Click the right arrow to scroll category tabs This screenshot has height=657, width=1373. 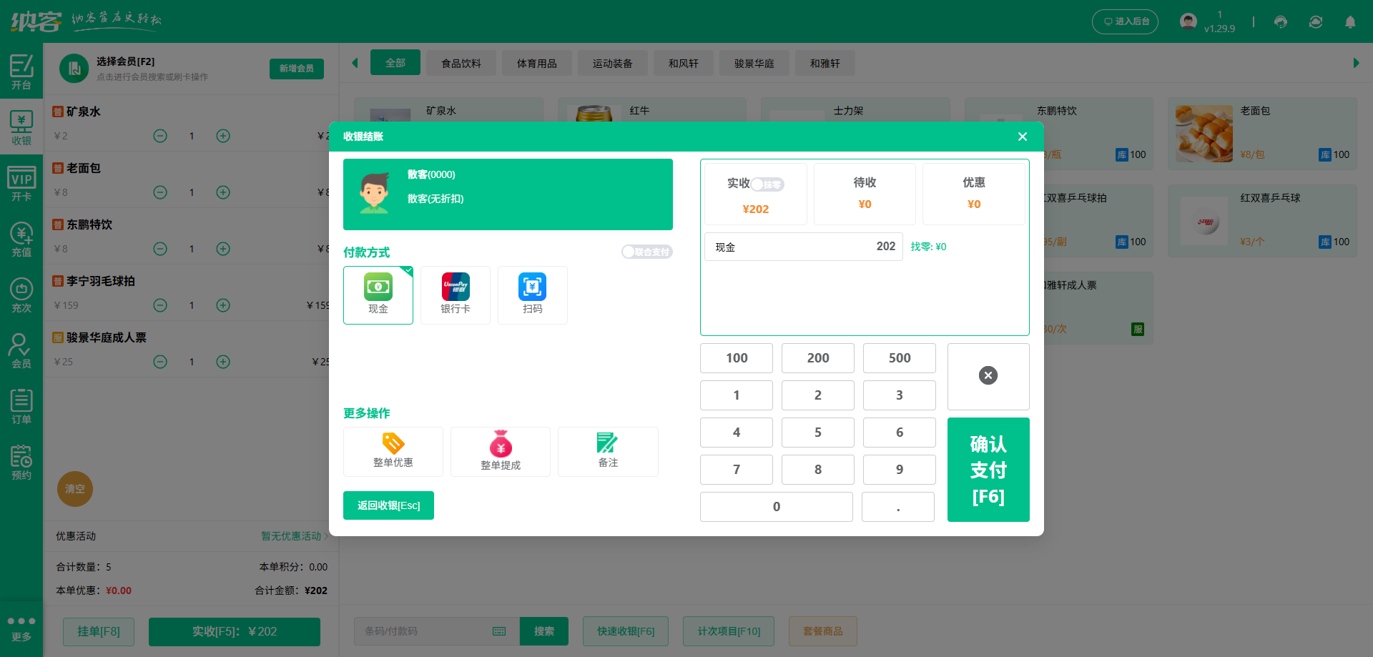(1357, 62)
